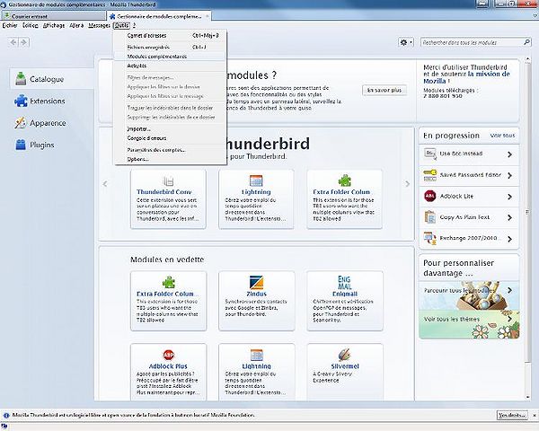Viewport: 539px width, 431px height.
Task: Show previous carousel modules arrow
Action: 105,184
